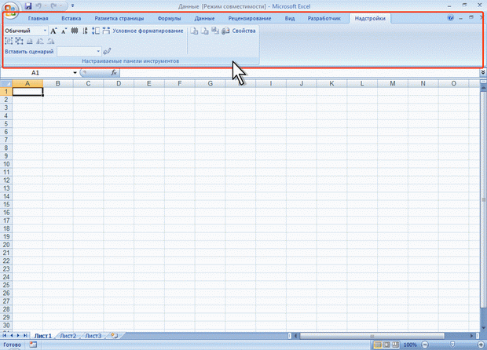Click the zoom slider handle

(x=452, y=345)
